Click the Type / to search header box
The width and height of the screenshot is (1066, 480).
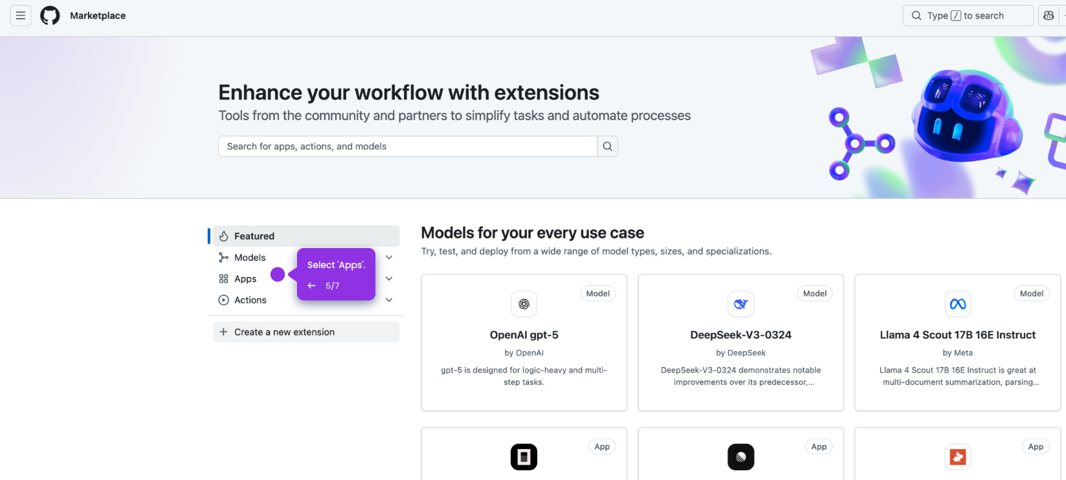coord(968,16)
